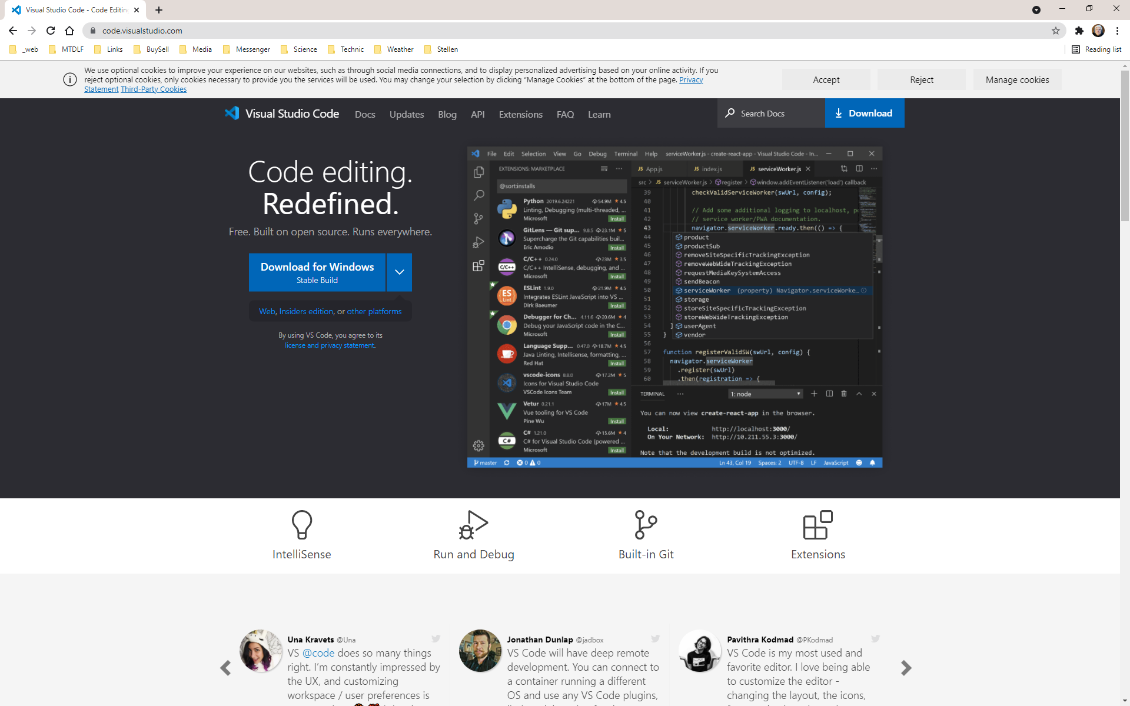Open the FAQ page
Screen dimensions: 1130x706
coord(566,114)
